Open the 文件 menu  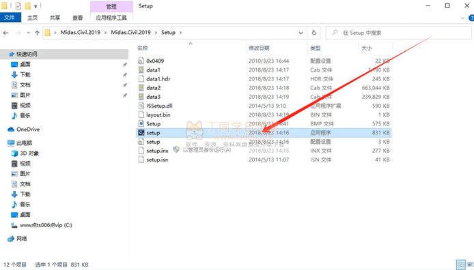(x=10, y=18)
